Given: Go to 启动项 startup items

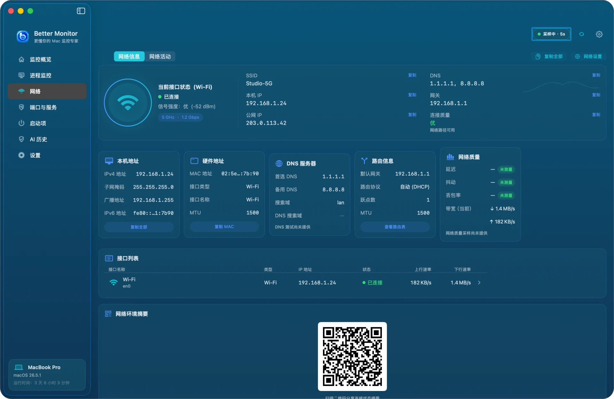Looking at the screenshot, I should point(47,123).
